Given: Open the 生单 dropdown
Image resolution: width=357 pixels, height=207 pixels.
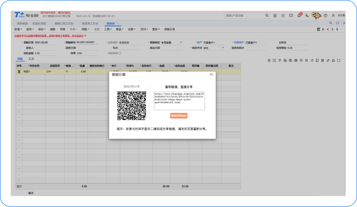Looking at the screenshot, I should [74, 30].
